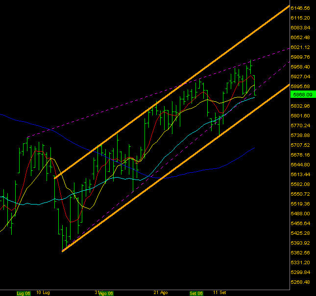Click the 6083.84 price level
Viewport: 316px width, 296px height.
click(300, 27)
